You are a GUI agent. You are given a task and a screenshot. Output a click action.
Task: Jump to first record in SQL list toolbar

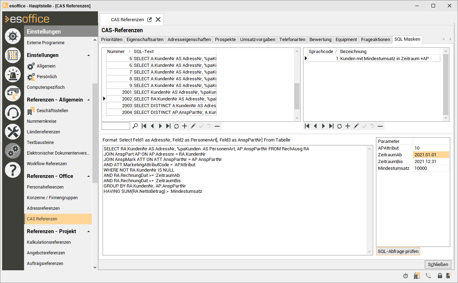tap(144, 126)
